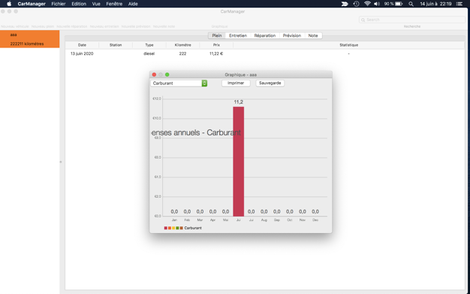This screenshot has width=470, height=294.
Task: Open Notification Center list icon
Action: [459, 4]
